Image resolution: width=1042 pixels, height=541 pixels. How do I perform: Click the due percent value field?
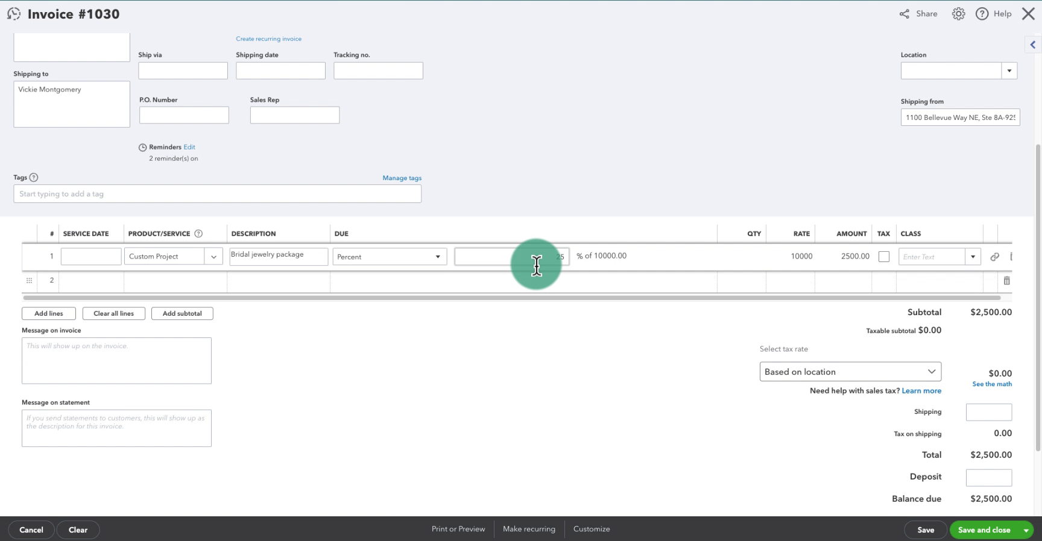tap(511, 257)
